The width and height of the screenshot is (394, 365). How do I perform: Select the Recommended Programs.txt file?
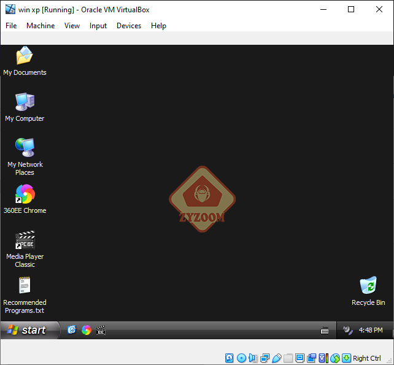(x=25, y=286)
